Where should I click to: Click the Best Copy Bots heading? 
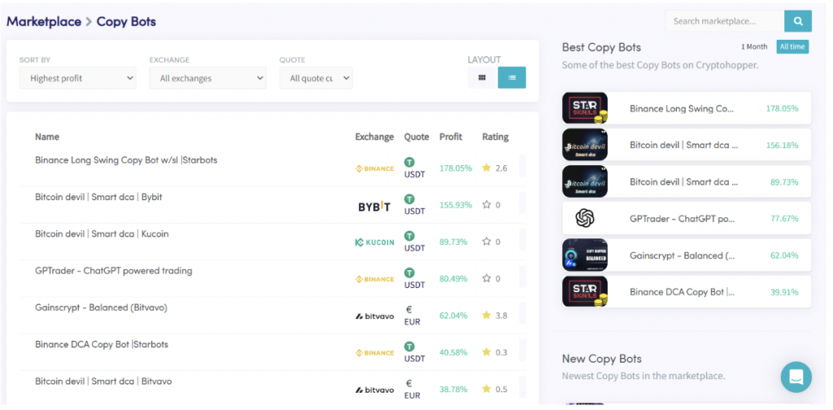click(601, 47)
